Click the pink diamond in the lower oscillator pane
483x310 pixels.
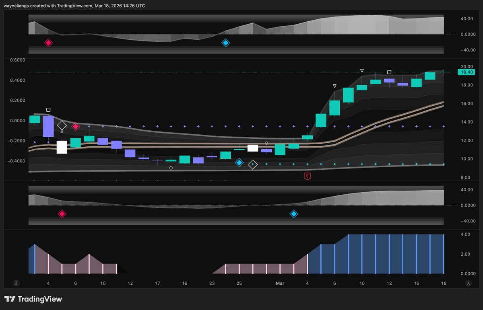pos(62,214)
